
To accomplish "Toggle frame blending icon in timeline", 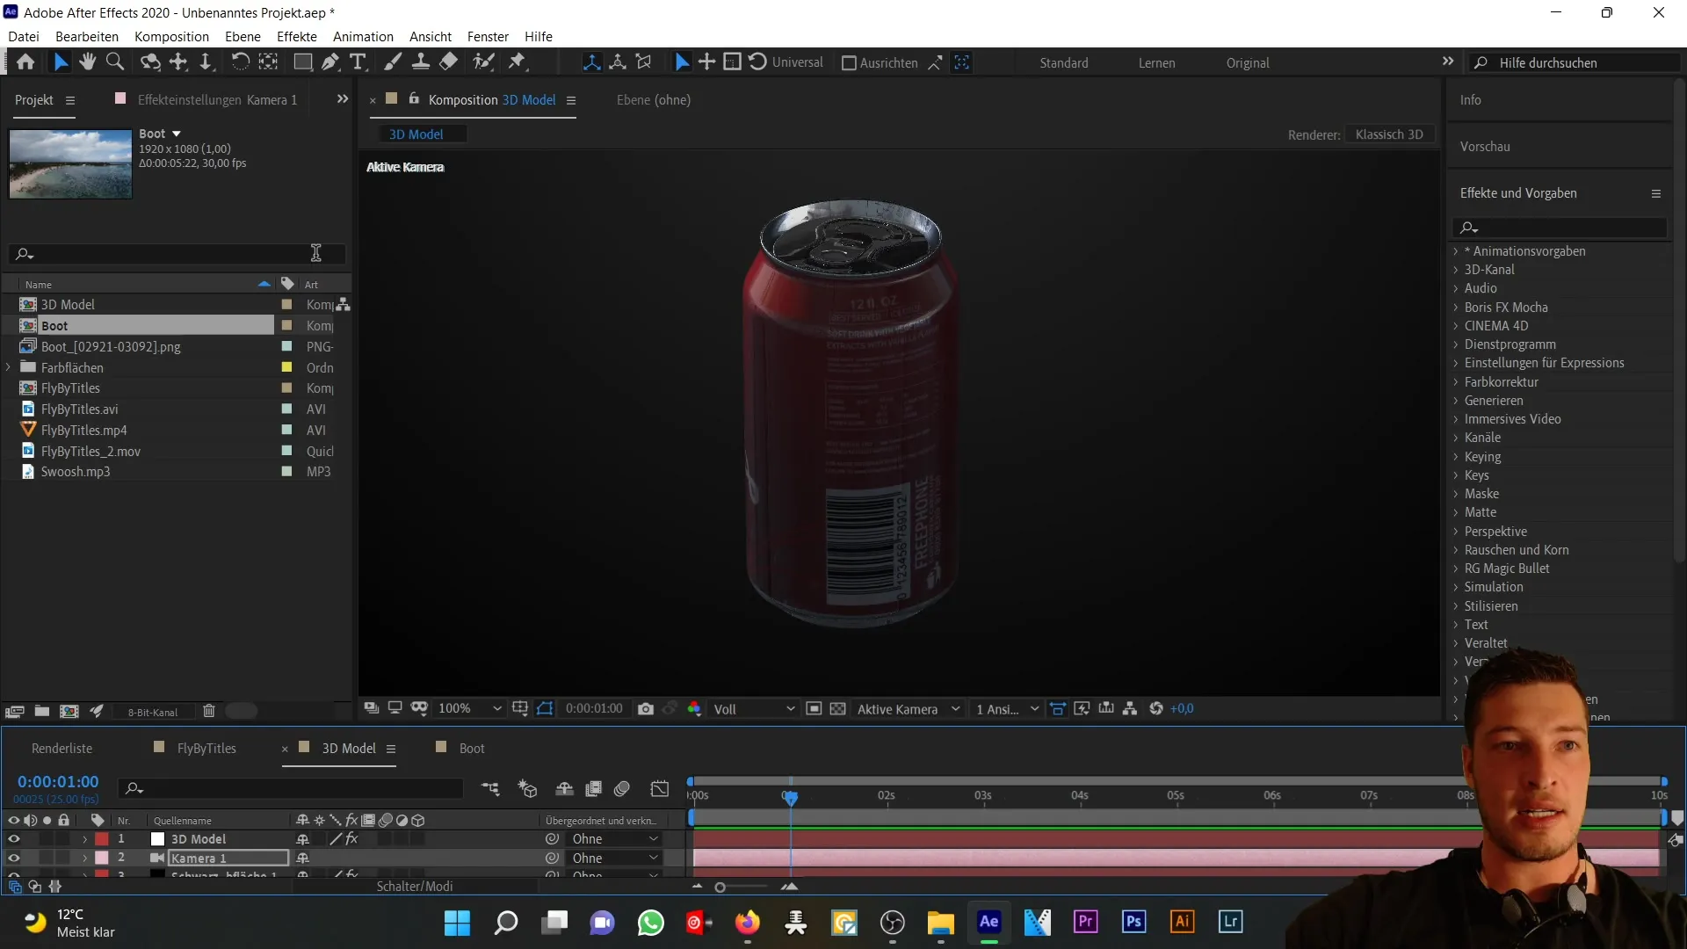I will tap(594, 789).
